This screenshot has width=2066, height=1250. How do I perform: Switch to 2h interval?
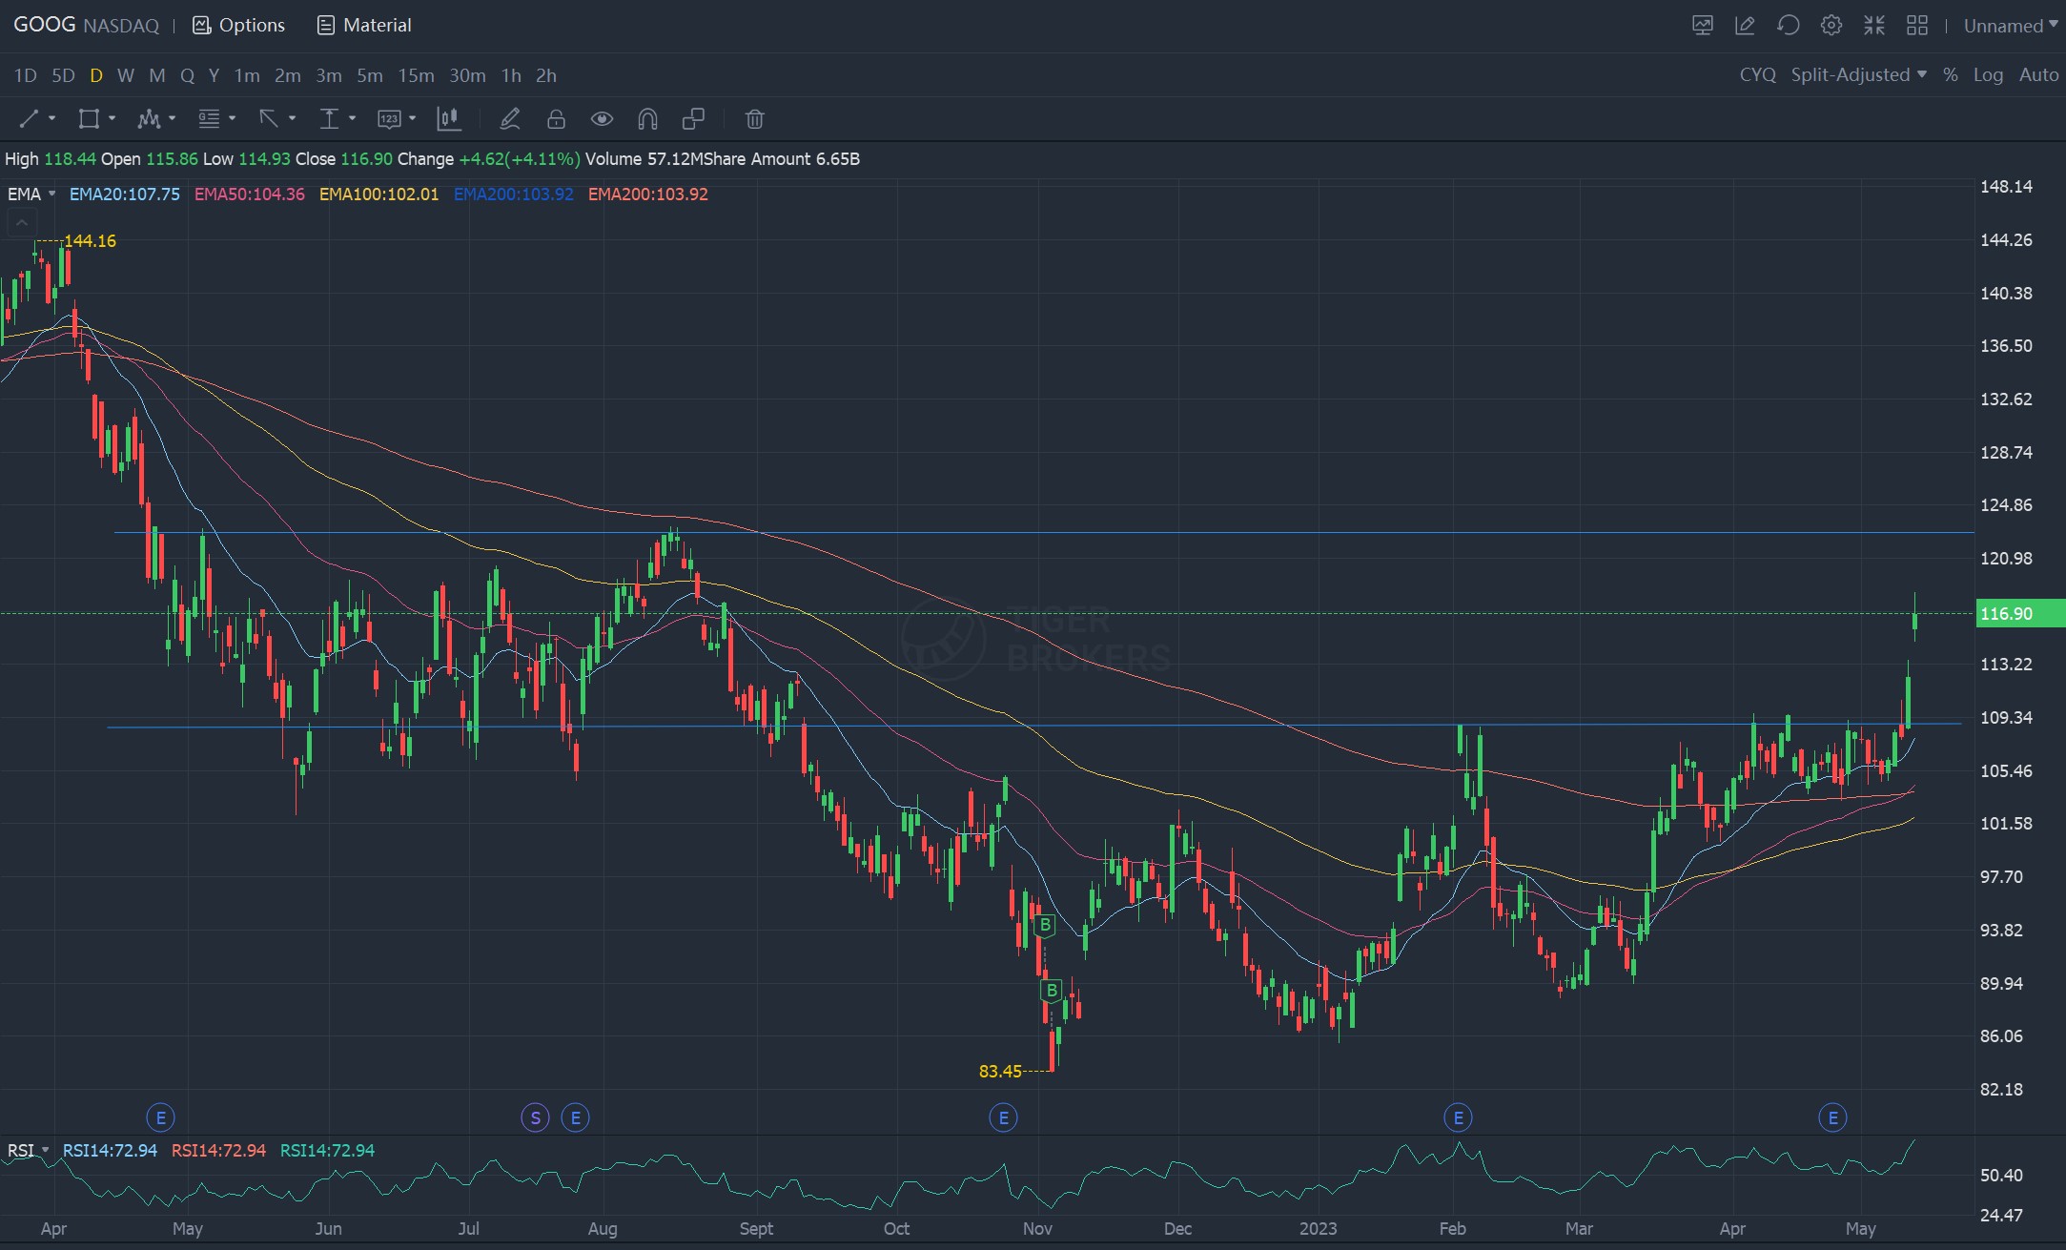[x=546, y=75]
